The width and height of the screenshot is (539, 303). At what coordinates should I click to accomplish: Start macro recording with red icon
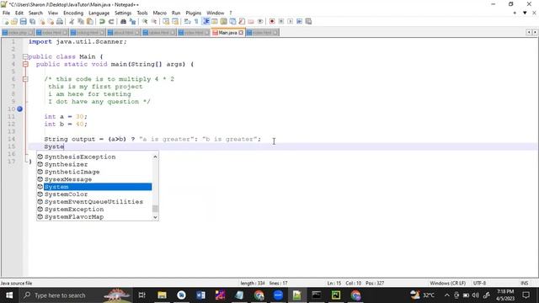pos(272,21)
